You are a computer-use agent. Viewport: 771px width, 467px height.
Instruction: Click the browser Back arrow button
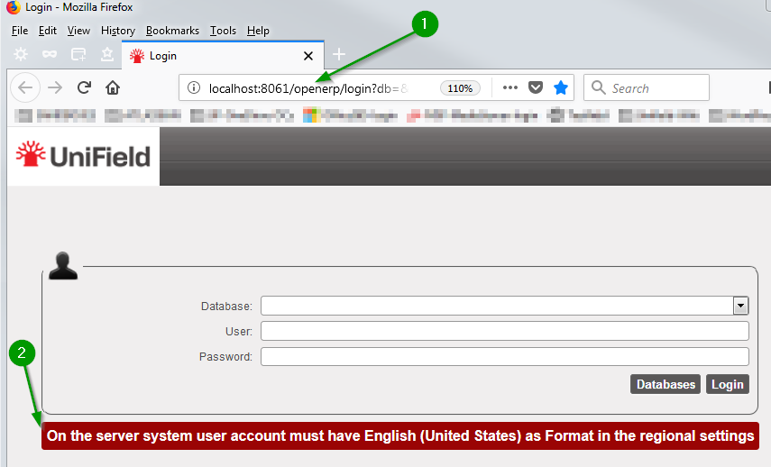pyautogui.click(x=25, y=87)
